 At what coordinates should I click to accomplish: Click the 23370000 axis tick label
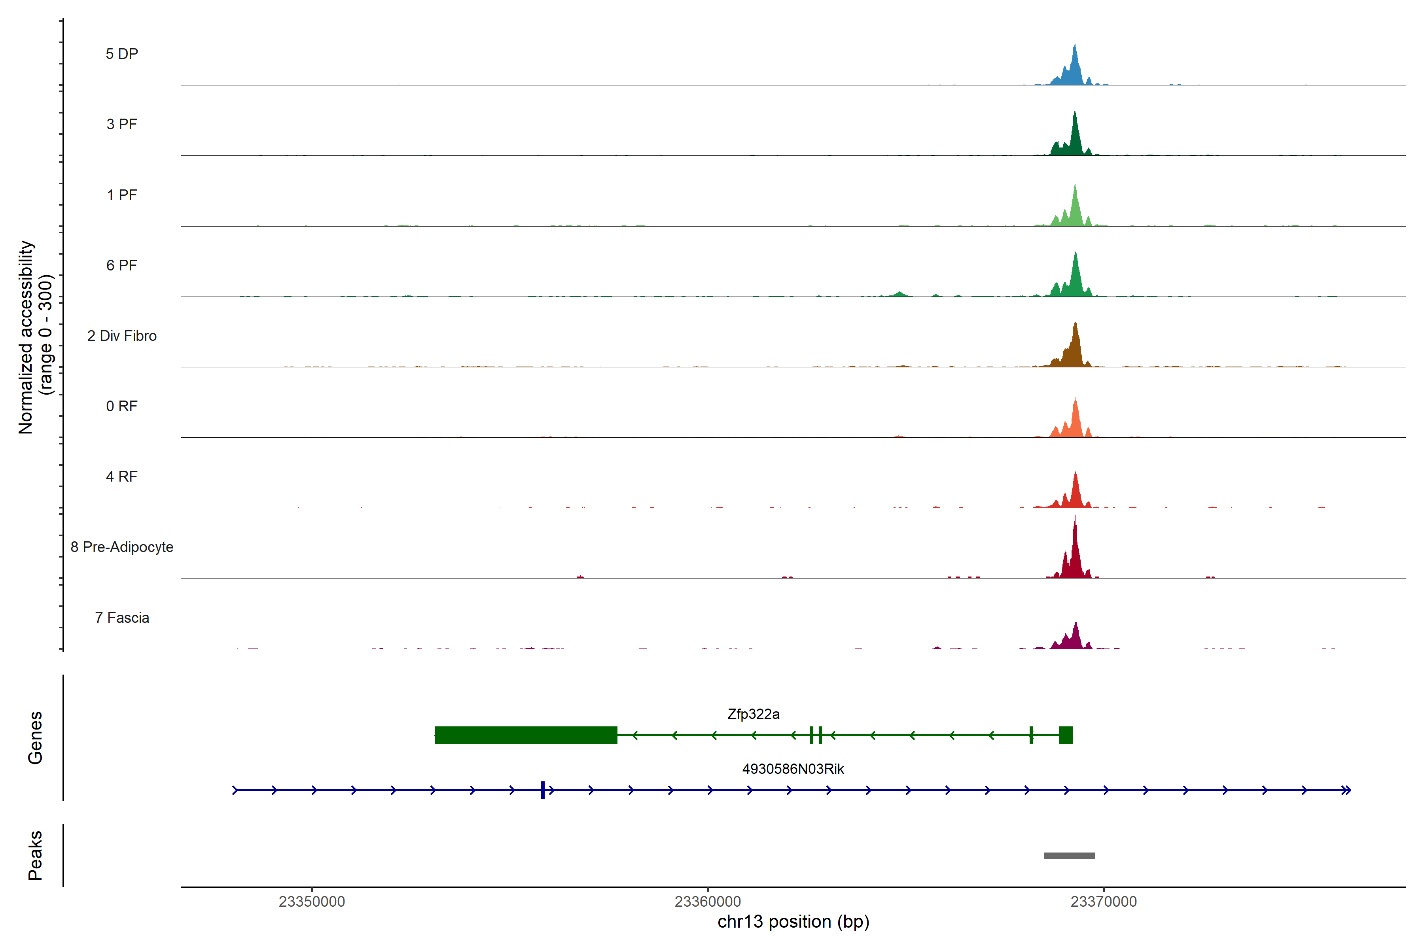coord(1104,902)
